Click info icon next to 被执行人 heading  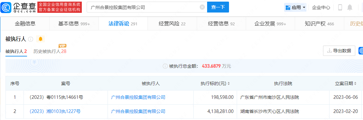[31, 39]
